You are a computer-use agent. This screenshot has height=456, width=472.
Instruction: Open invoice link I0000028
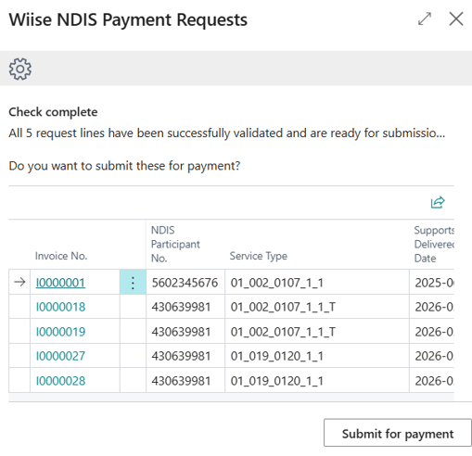tap(60, 381)
